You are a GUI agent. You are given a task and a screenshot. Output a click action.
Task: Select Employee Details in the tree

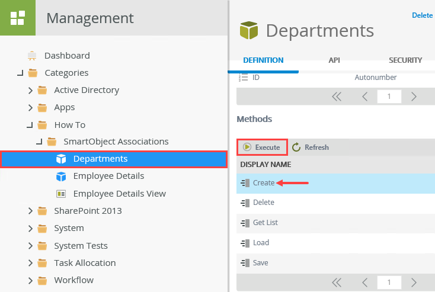[108, 176]
